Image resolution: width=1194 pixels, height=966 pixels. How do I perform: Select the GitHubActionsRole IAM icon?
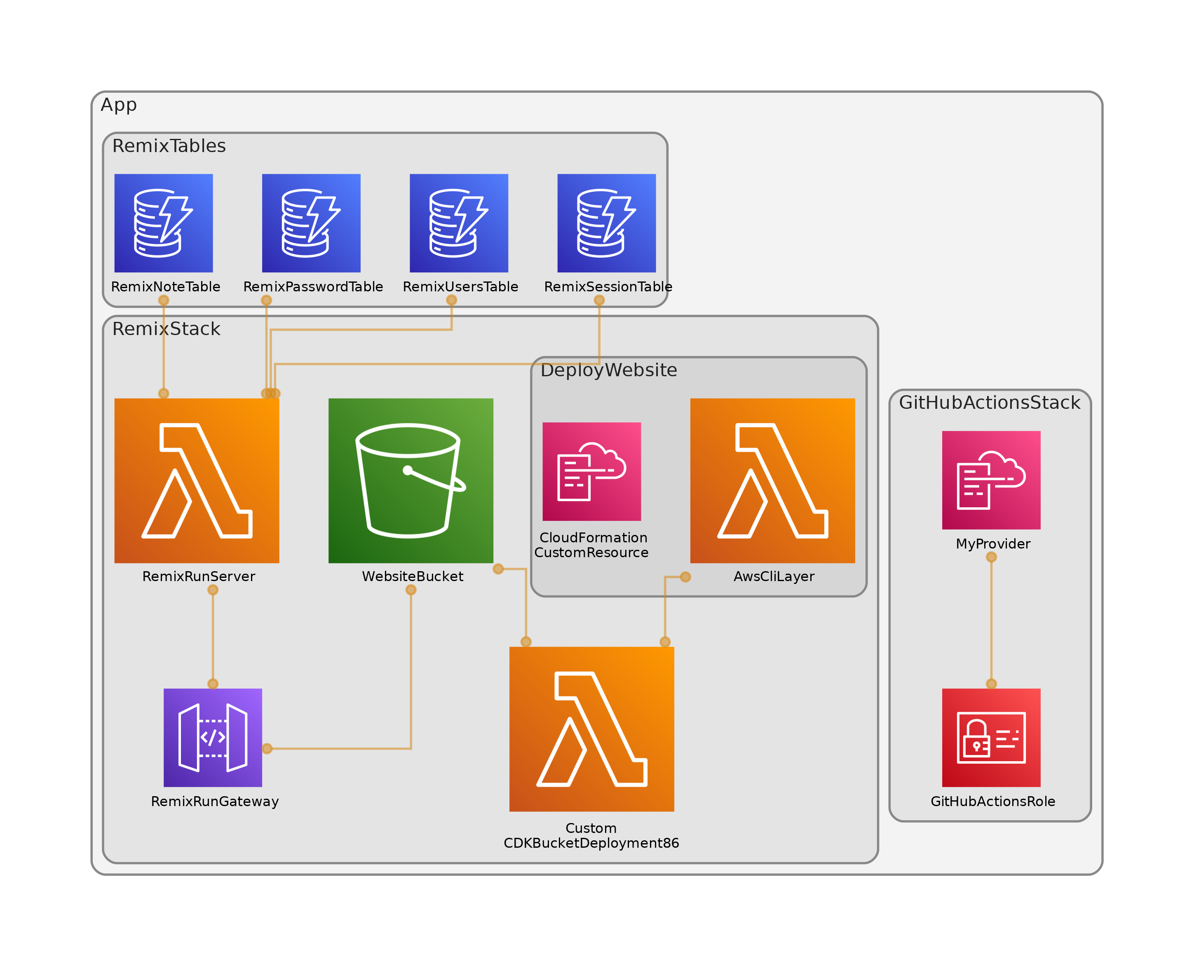click(991, 737)
